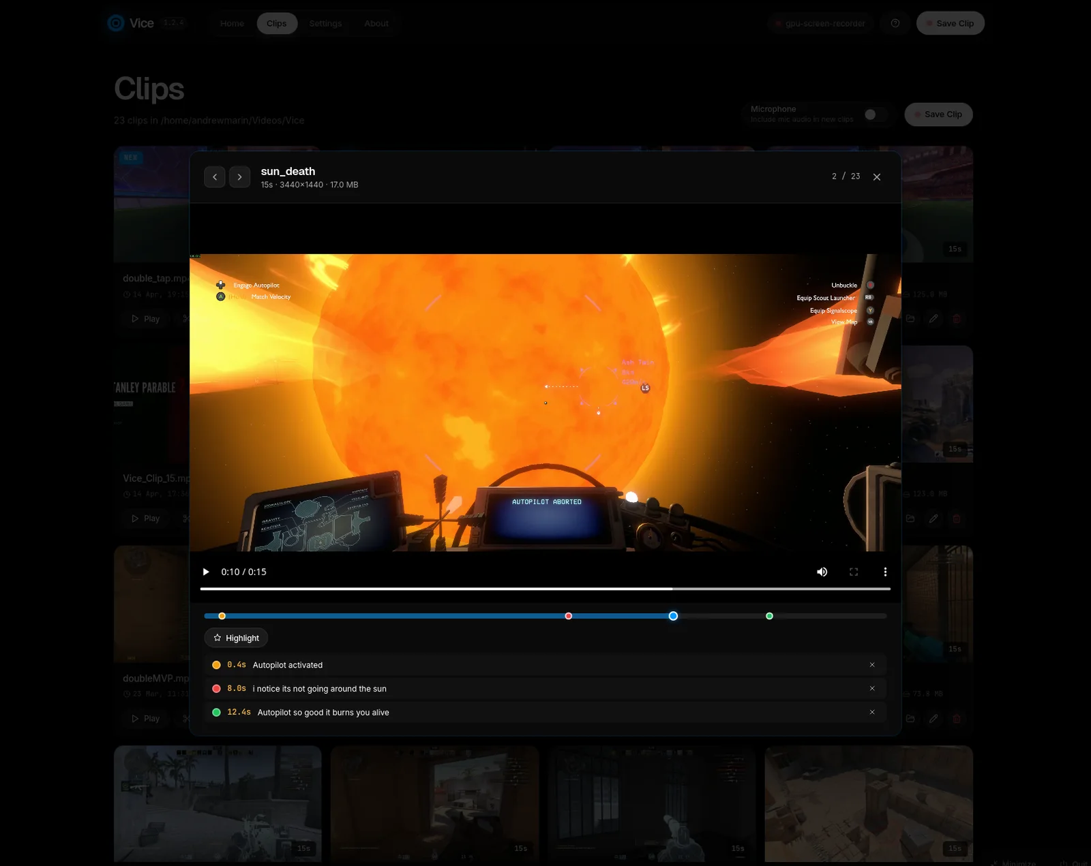Open the Stanley Parable clip thumbnail
Screen dimensions: 1091x866
[151, 404]
